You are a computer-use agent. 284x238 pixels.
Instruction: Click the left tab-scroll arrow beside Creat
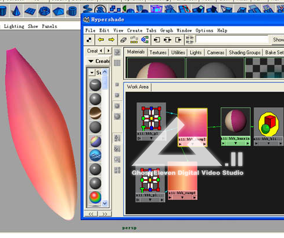click(101, 51)
